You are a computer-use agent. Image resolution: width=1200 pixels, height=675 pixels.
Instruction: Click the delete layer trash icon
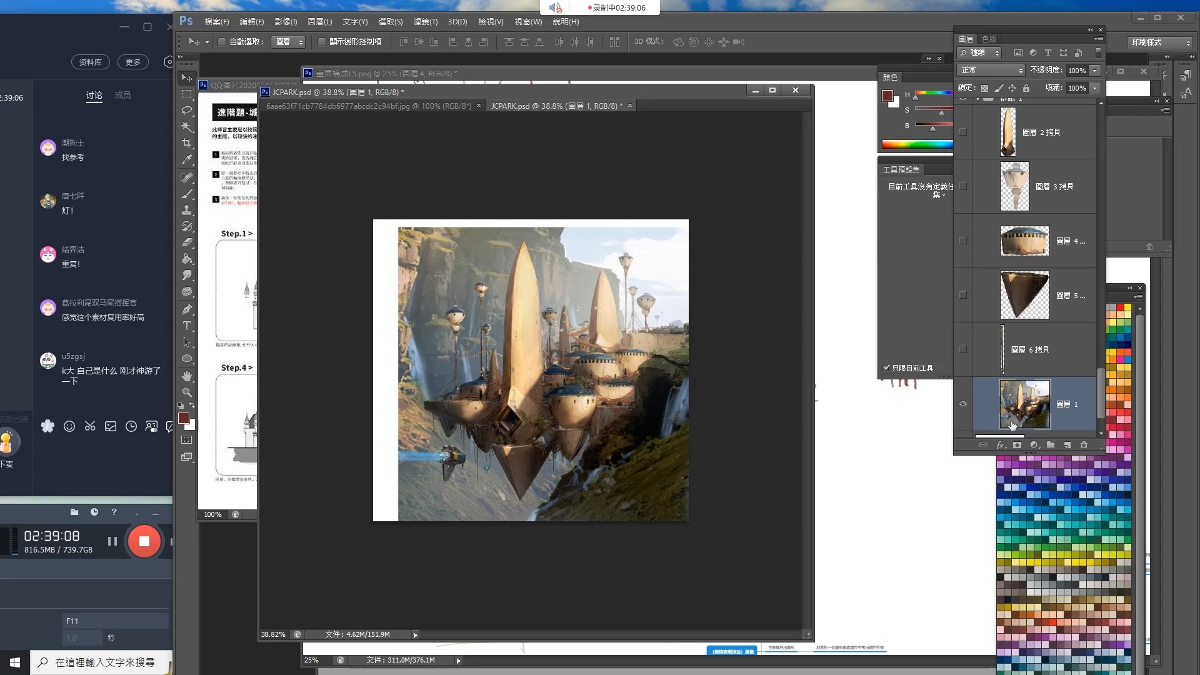[x=1084, y=445]
